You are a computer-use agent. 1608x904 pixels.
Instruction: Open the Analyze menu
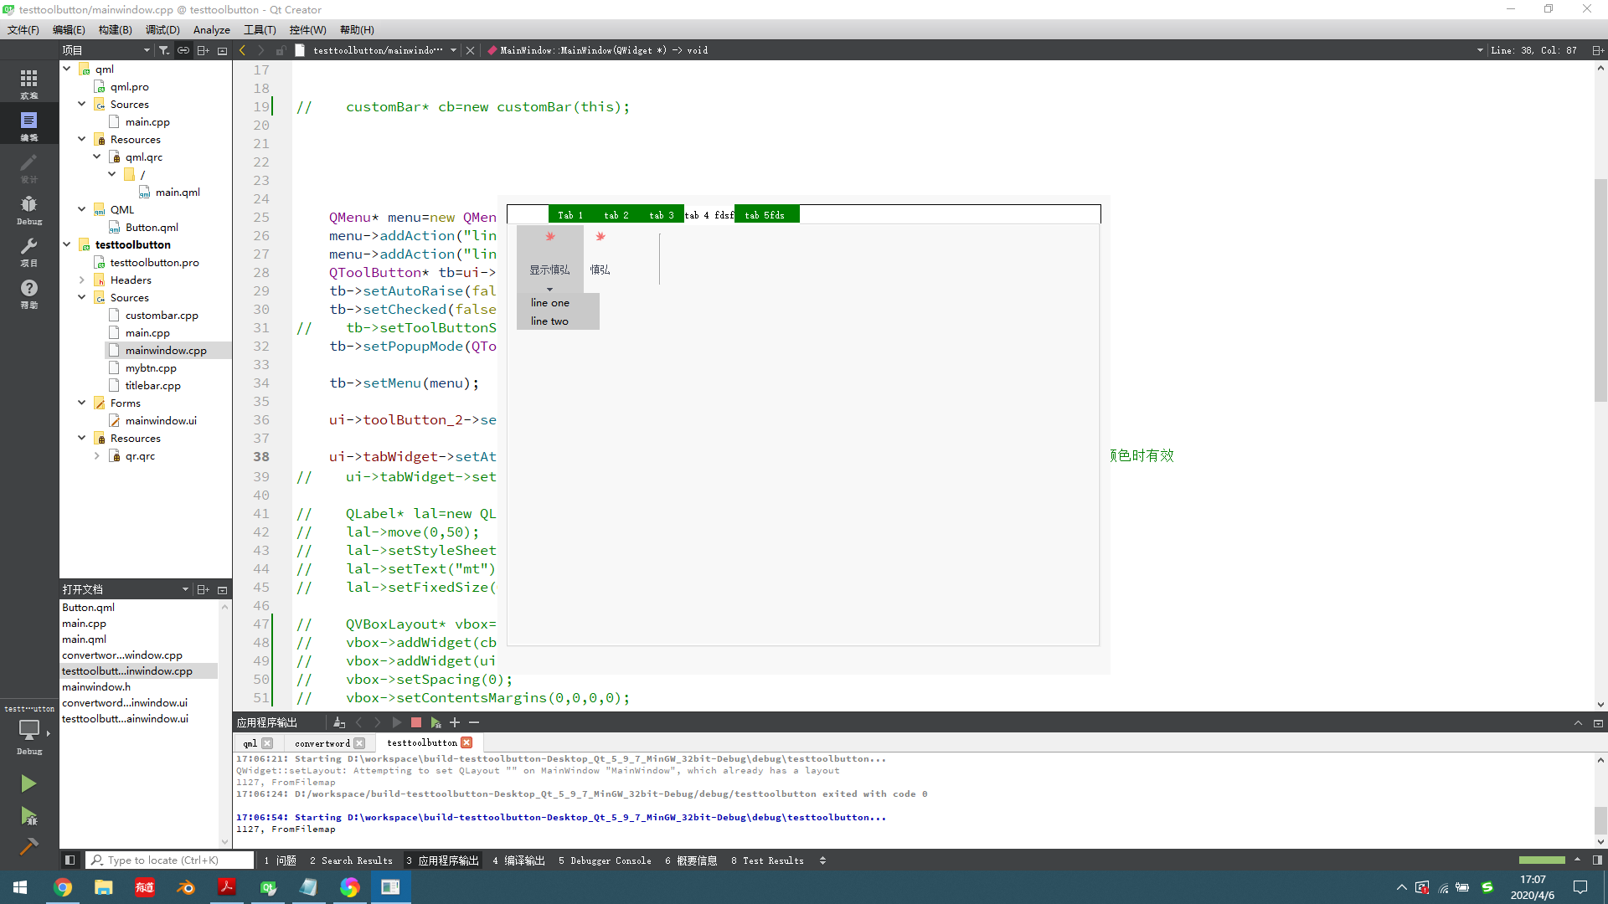[211, 30]
